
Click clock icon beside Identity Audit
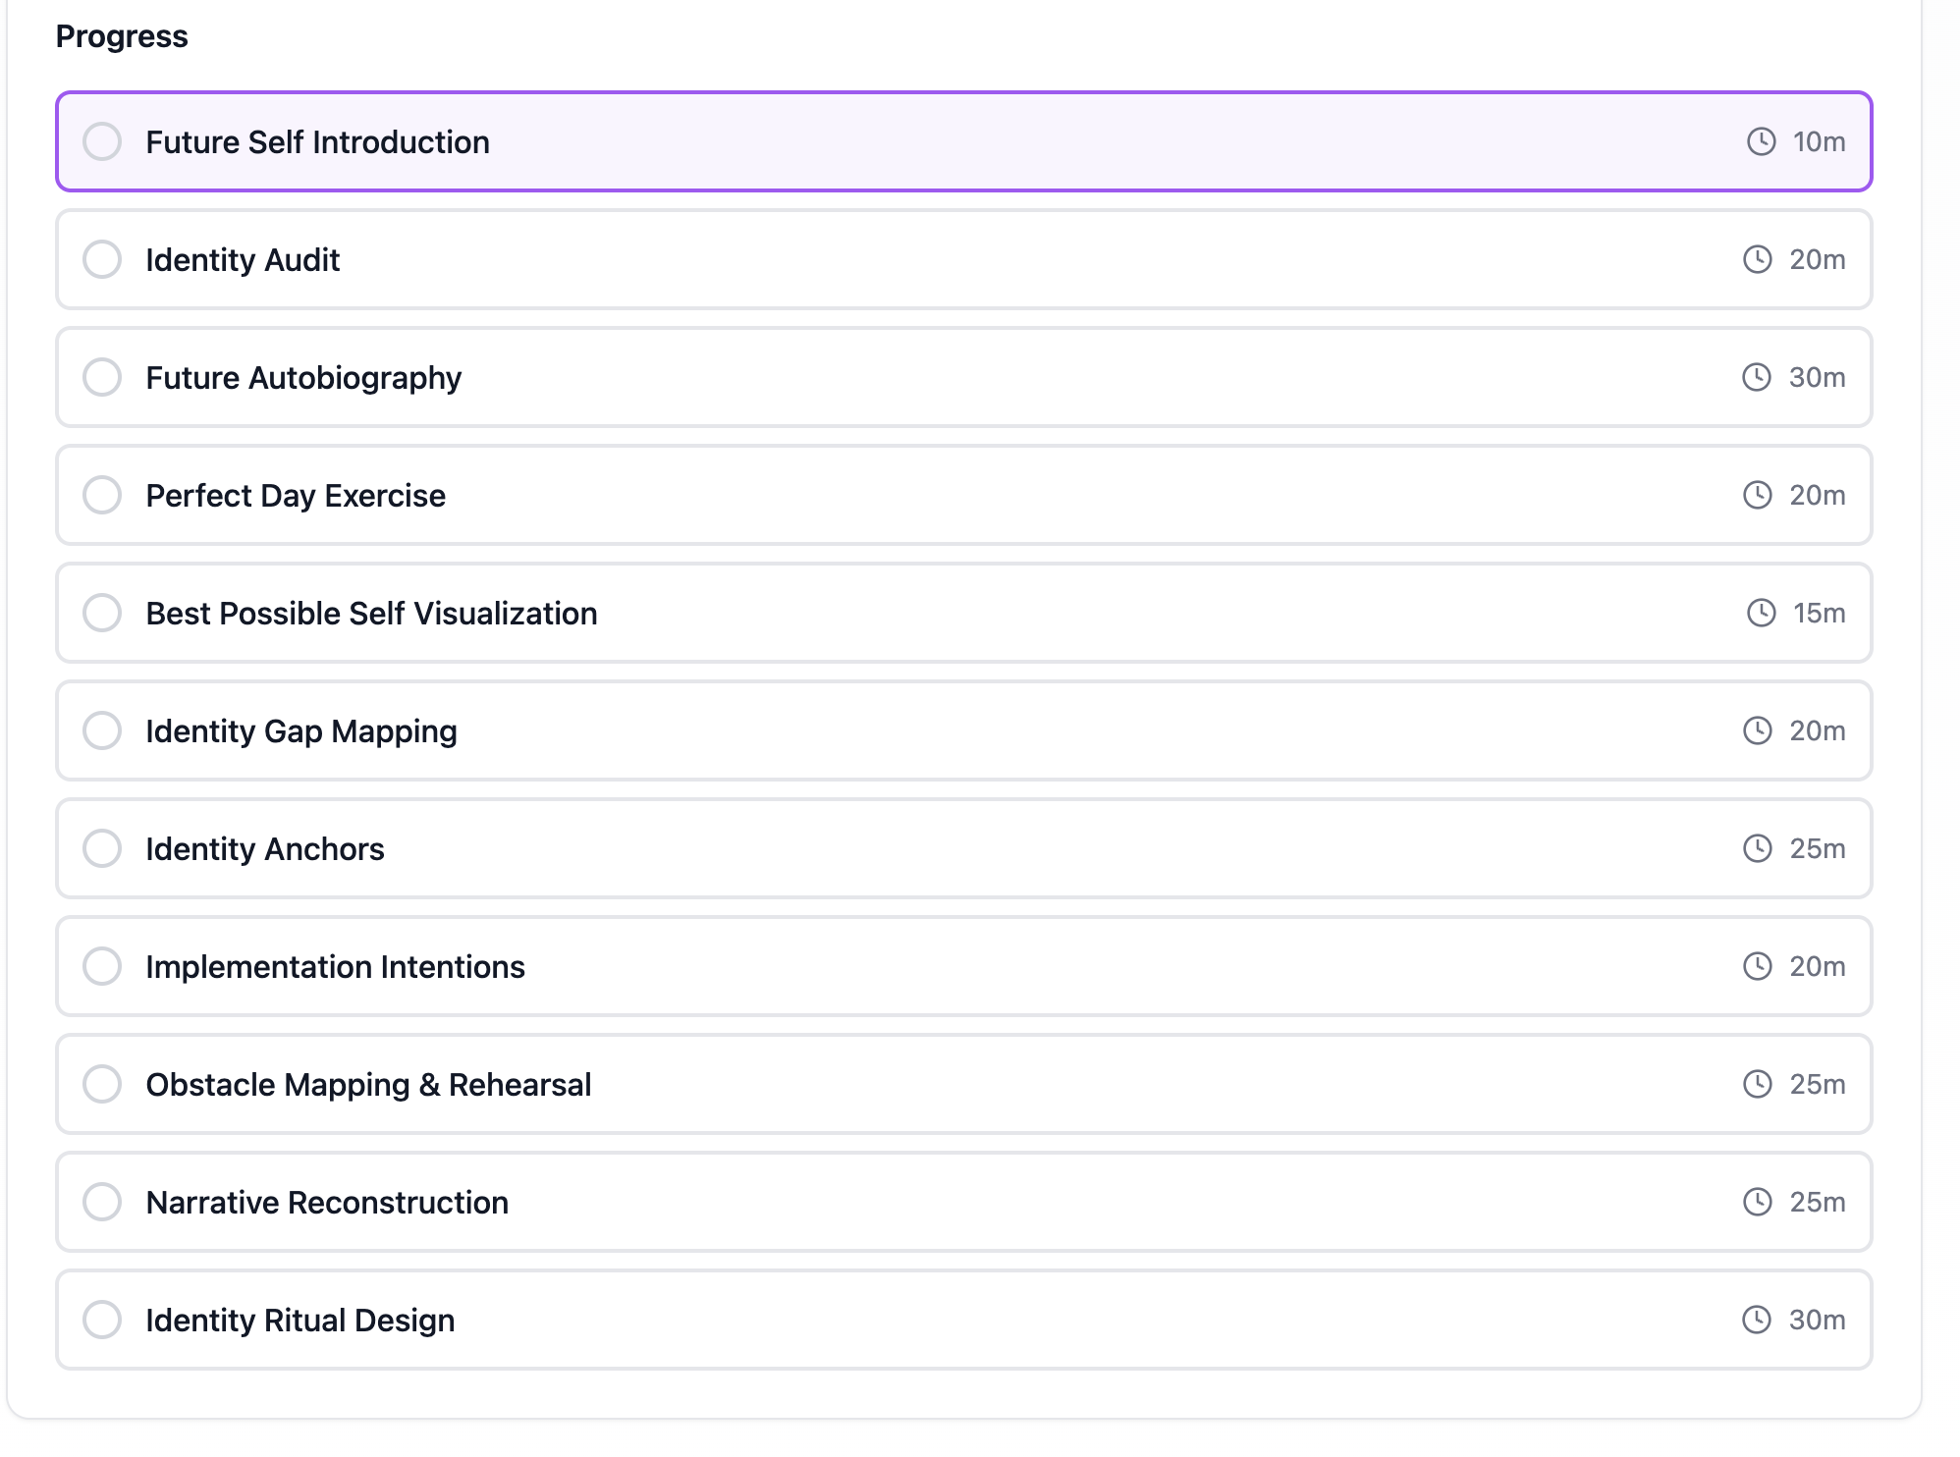[1757, 259]
